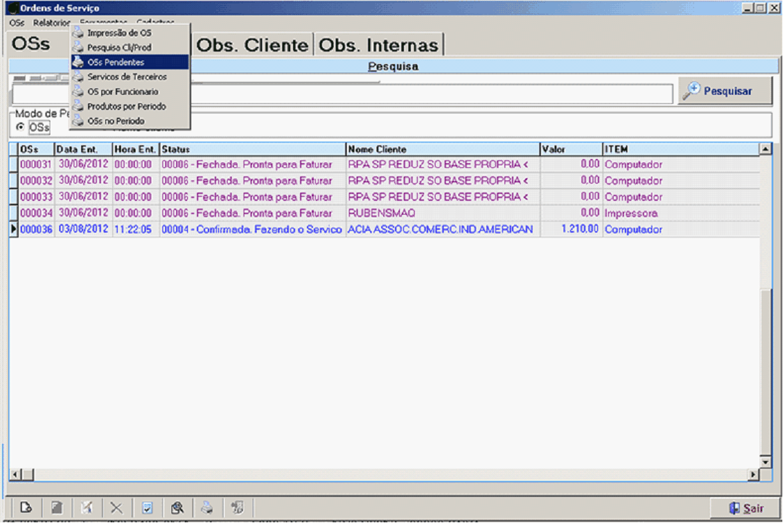Click the exit door icon at toolbar end
The image size is (783, 523).
point(237,508)
